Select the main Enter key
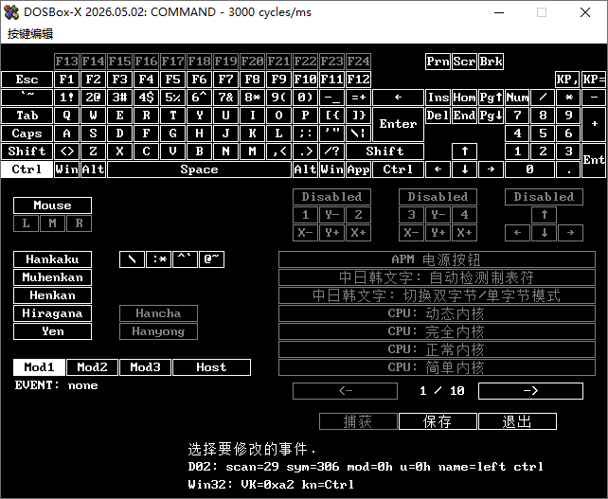Screen dimensions: 608x499 398,124
